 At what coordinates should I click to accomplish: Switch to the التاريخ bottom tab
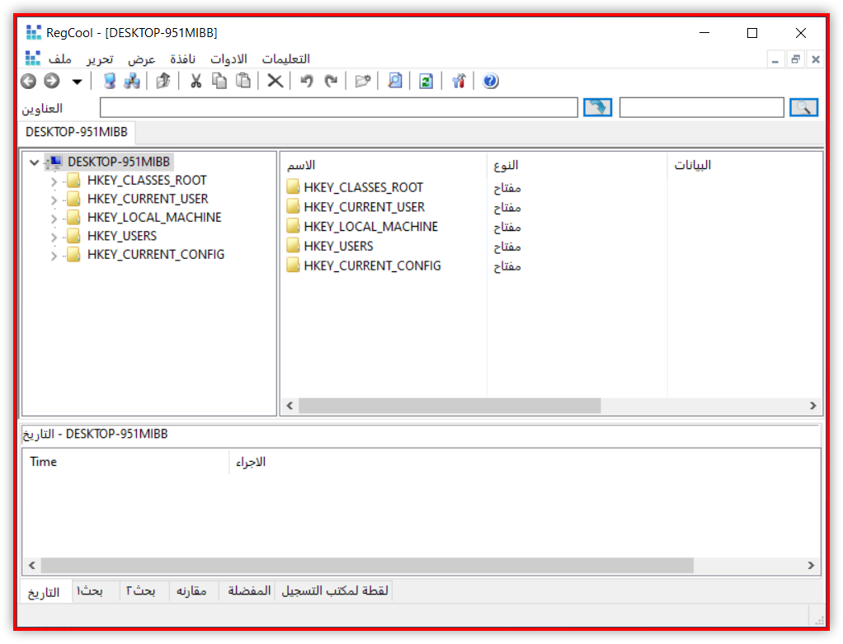click(44, 592)
